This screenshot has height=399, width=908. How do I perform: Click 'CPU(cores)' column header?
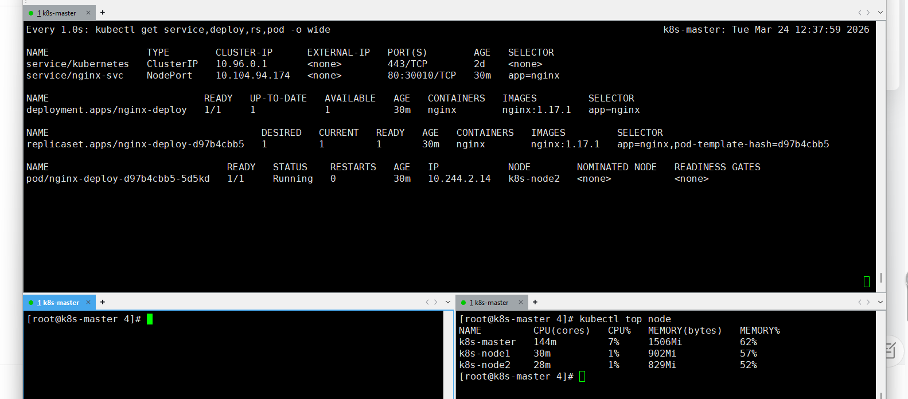tap(562, 331)
